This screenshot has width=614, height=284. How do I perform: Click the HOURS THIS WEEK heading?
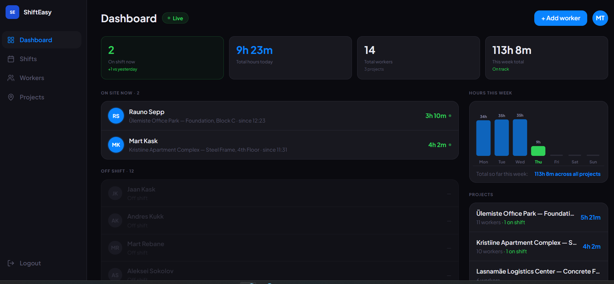pos(490,93)
